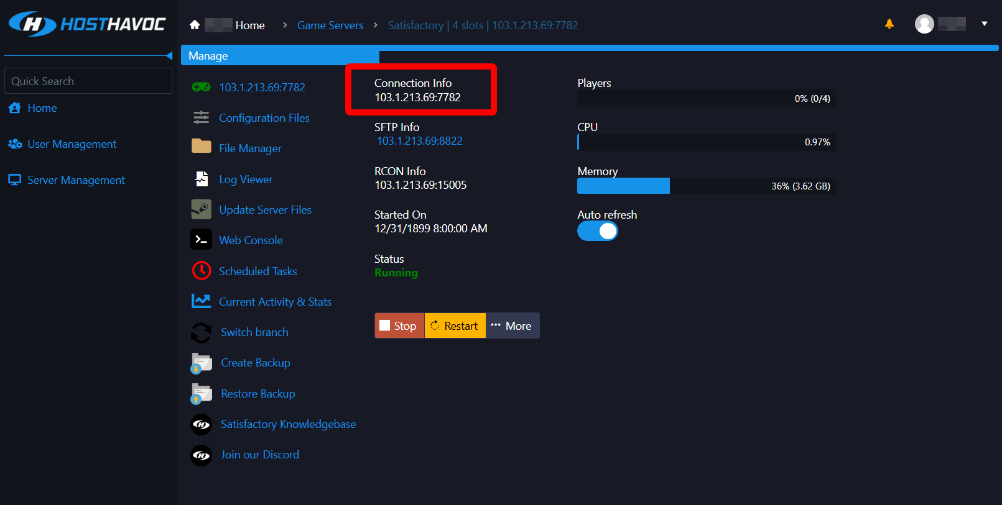Click the Satisfactory server breadcrumb
Viewport: 1002px width, 505px height.
483,25
